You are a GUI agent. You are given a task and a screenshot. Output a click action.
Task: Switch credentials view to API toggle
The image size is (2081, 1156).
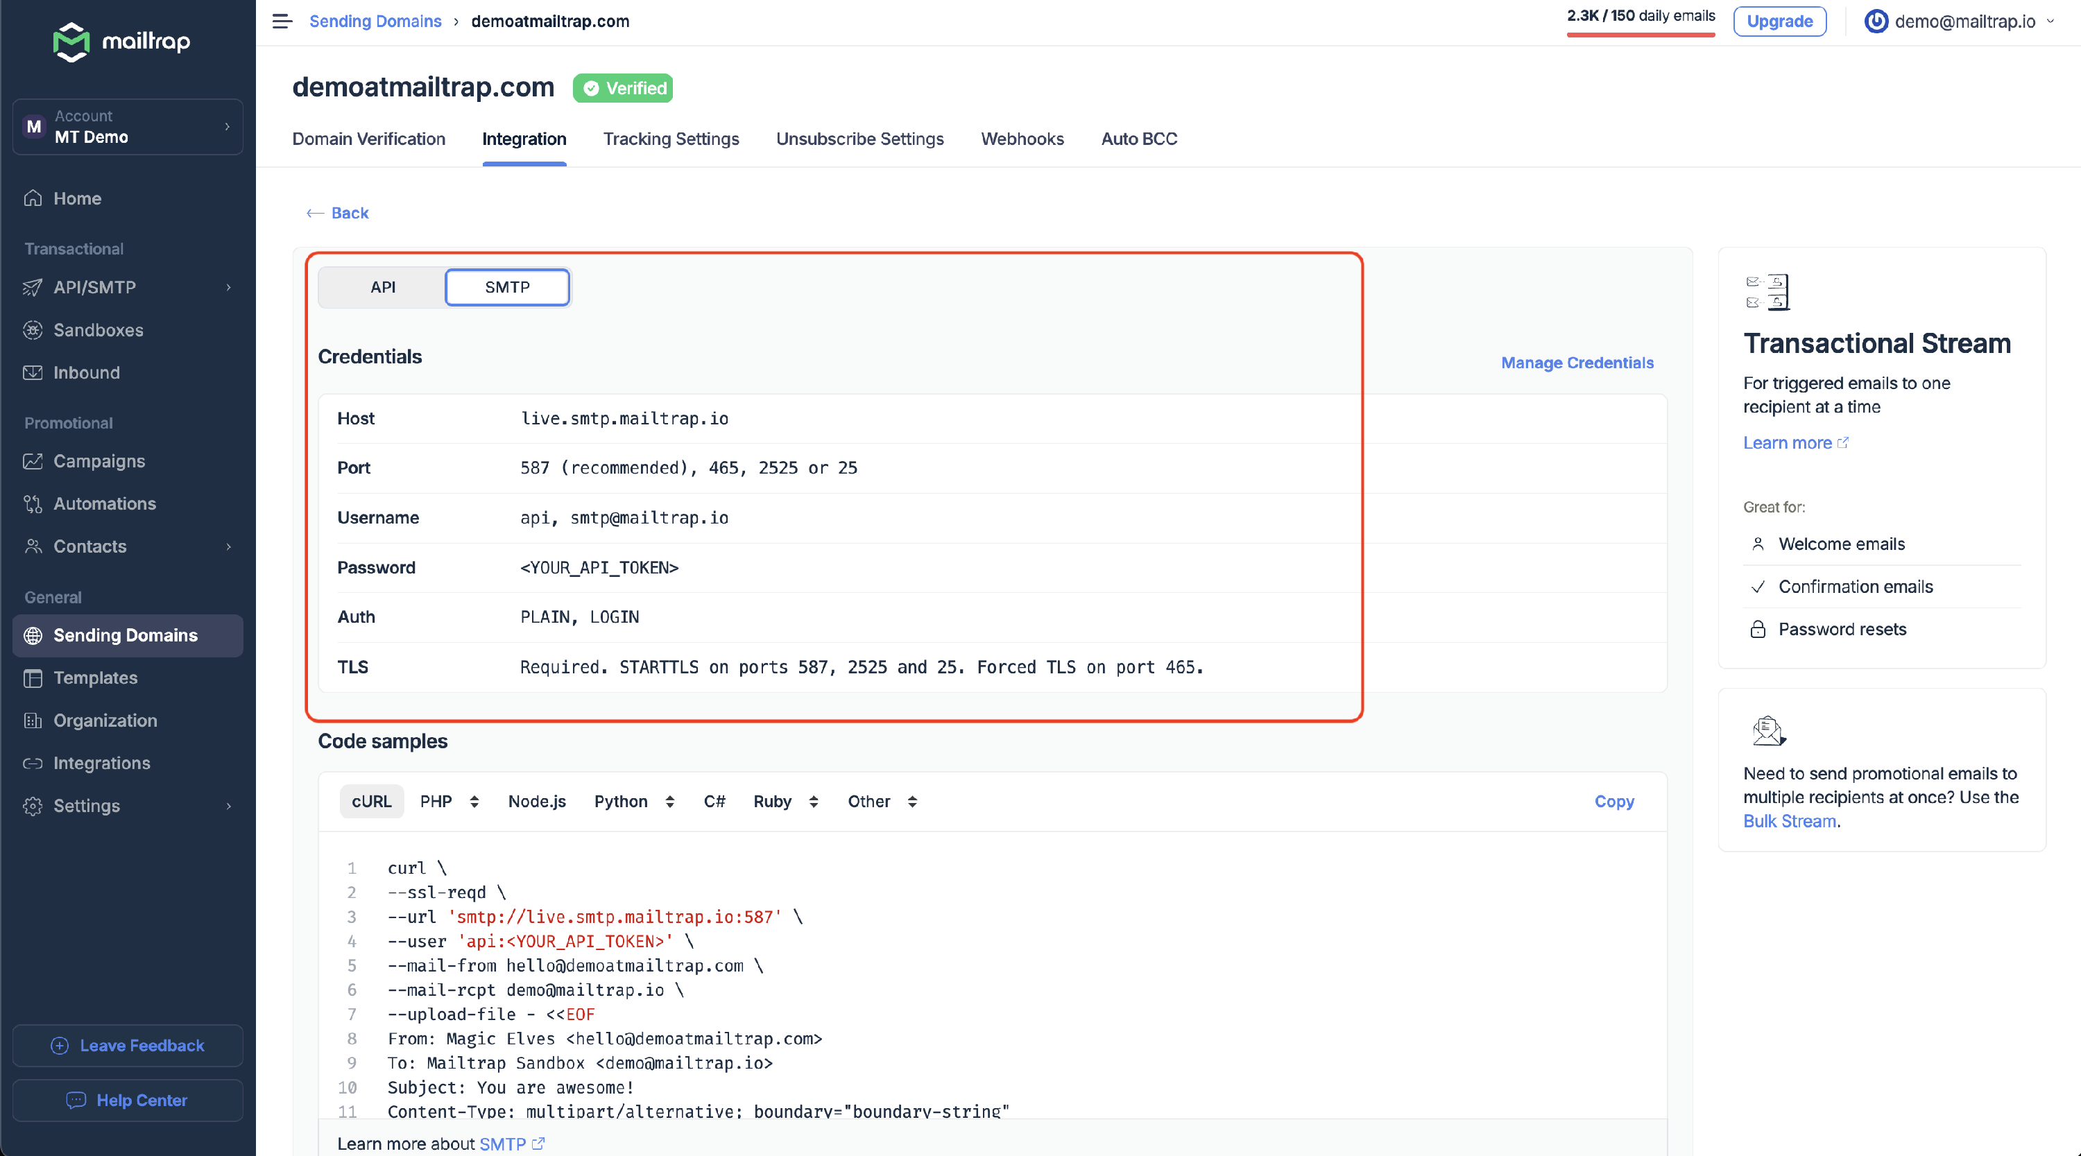click(x=382, y=287)
